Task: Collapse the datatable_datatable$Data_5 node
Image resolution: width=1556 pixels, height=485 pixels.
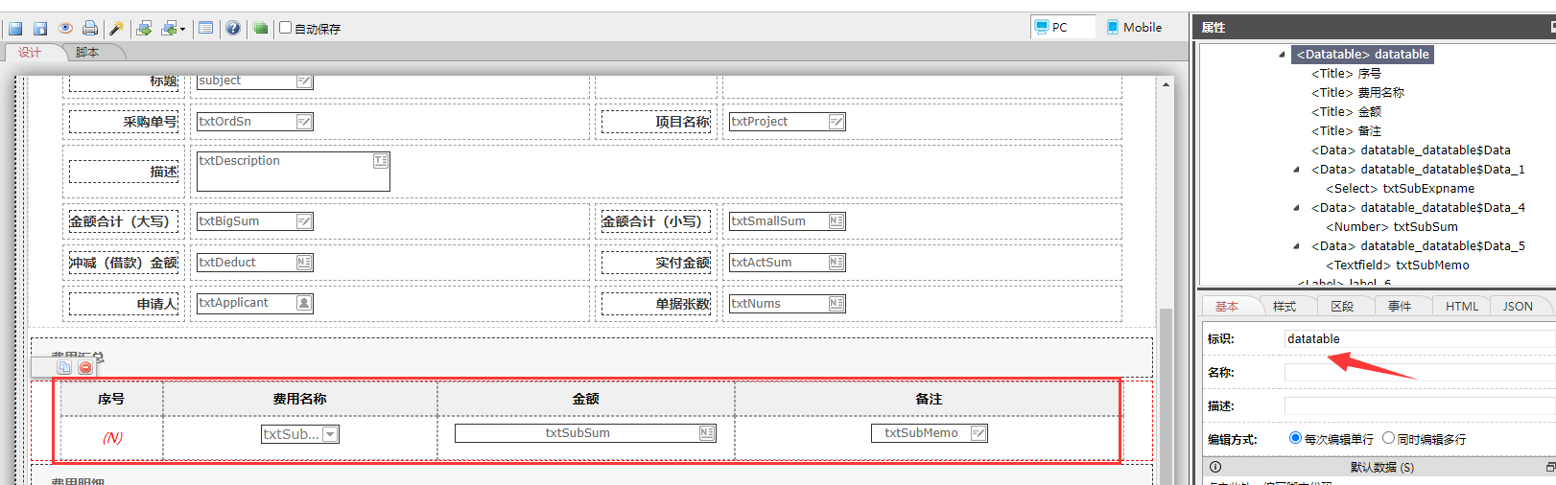Action: [1297, 246]
